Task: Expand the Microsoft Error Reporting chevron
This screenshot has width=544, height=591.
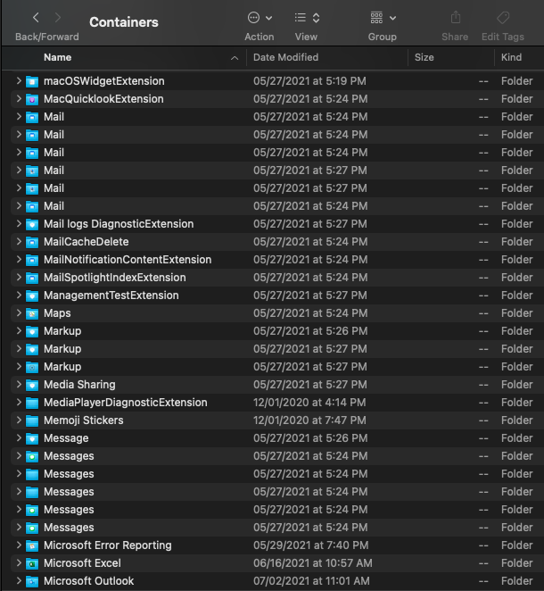Action: (19, 545)
